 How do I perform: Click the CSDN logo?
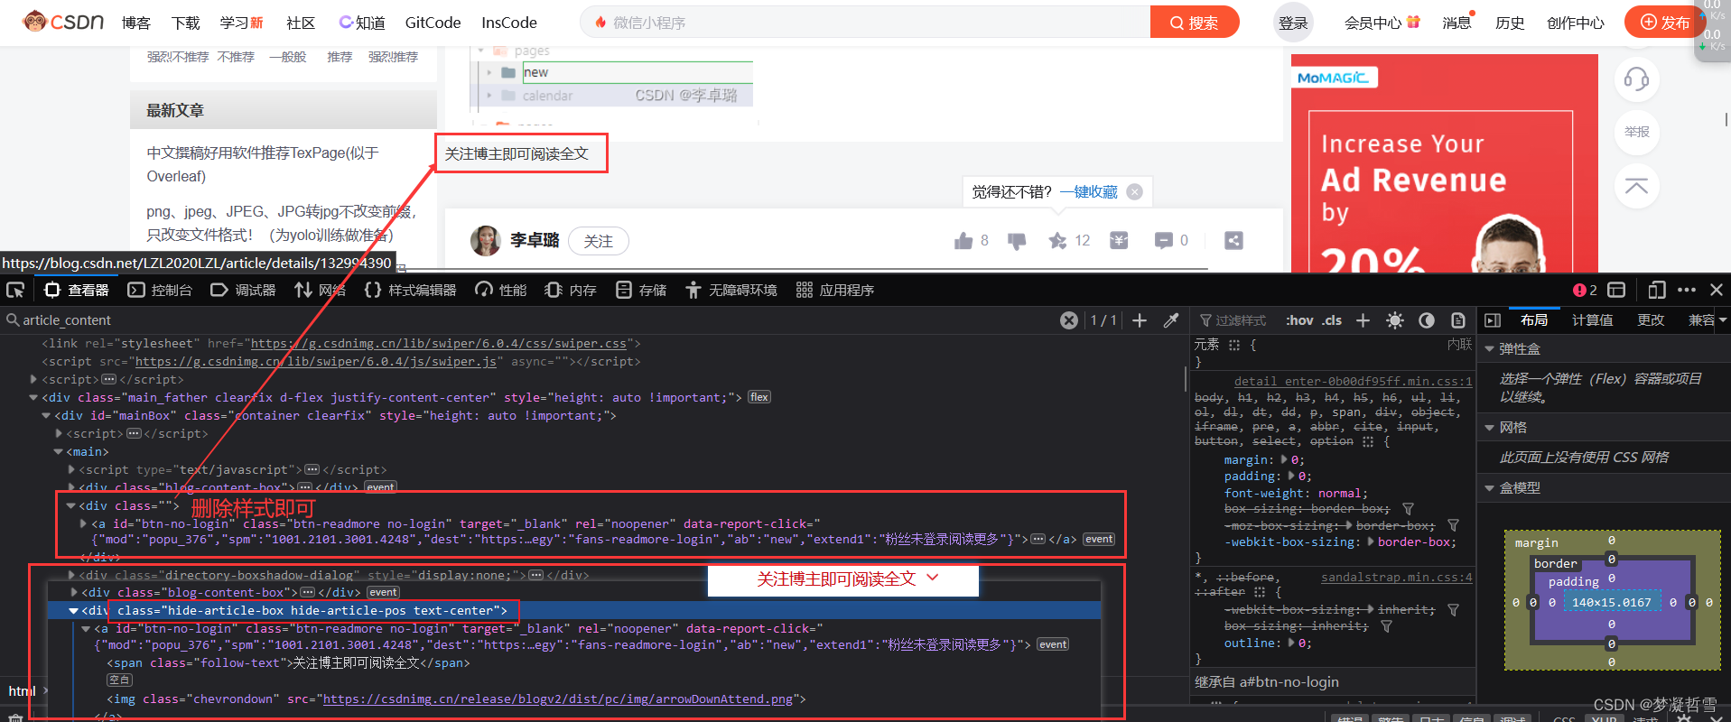63,22
